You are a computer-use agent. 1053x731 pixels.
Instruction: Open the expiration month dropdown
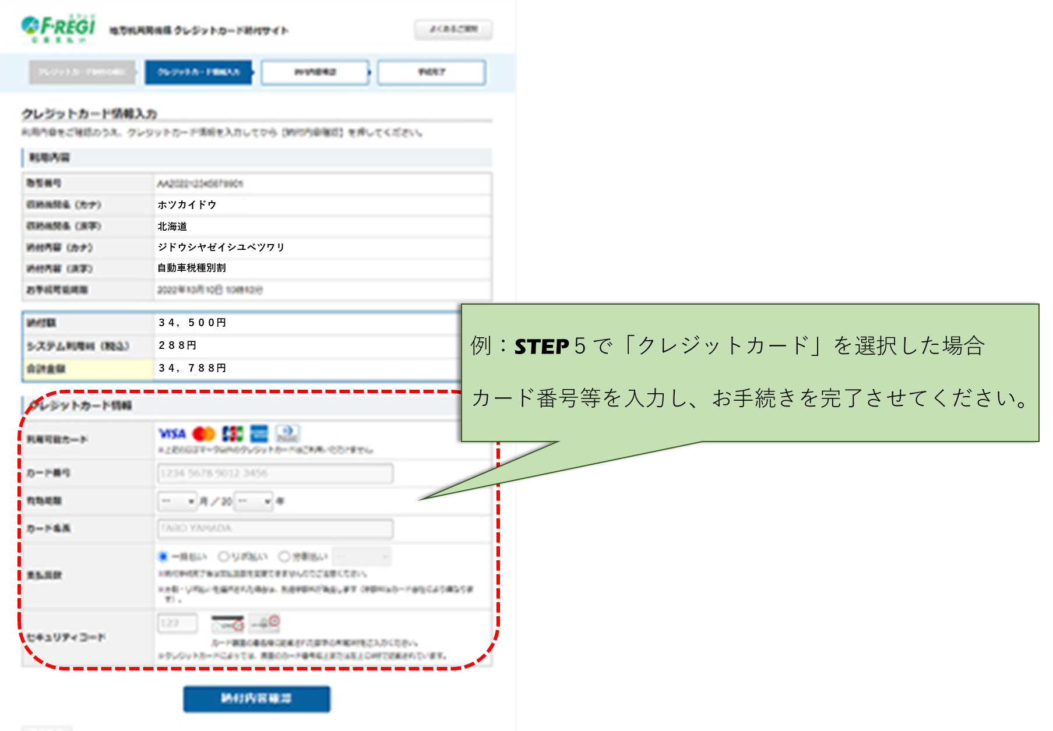coord(178,502)
